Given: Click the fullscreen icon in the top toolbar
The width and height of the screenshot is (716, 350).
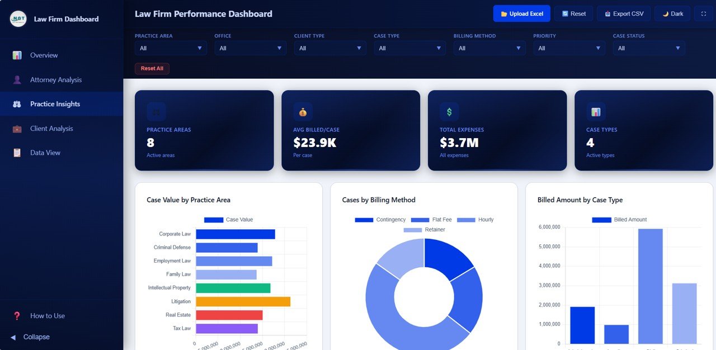Looking at the screenshot, I should click(x=704, y=13).
